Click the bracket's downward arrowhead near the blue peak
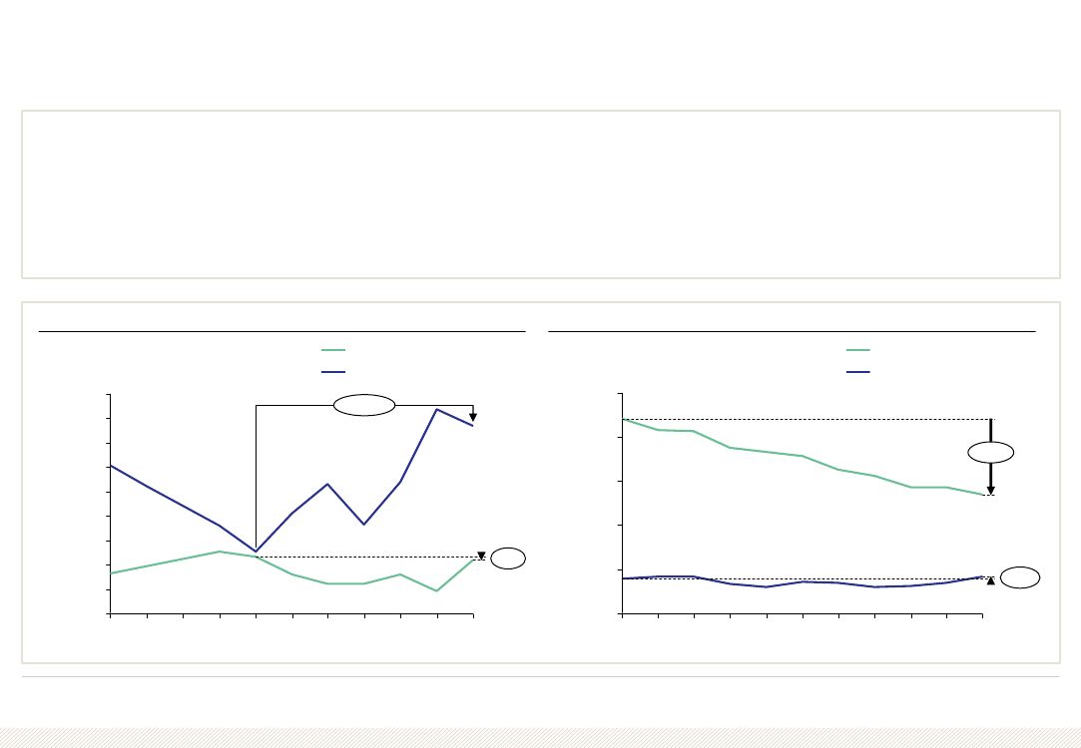 point(473,418)
